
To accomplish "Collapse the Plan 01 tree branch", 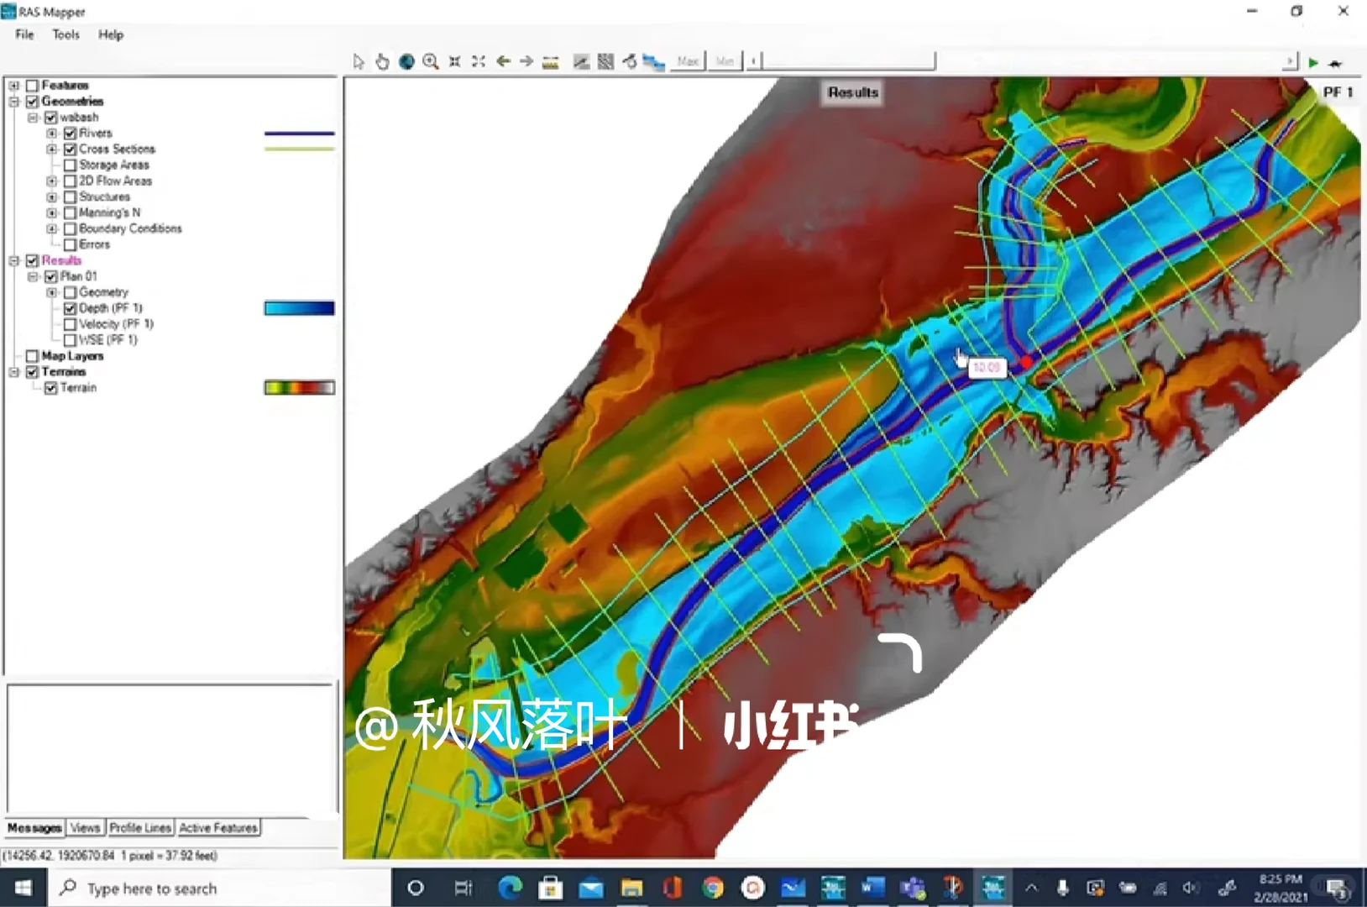I will (x=33, y=276).
